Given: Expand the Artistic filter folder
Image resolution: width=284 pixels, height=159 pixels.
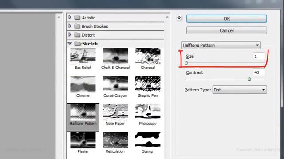Looking at the screenshot, I should 70,18.
